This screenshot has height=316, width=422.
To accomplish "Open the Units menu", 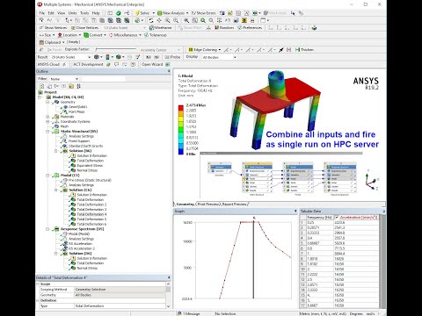I will pyautogui.click(x=72, y=13).
